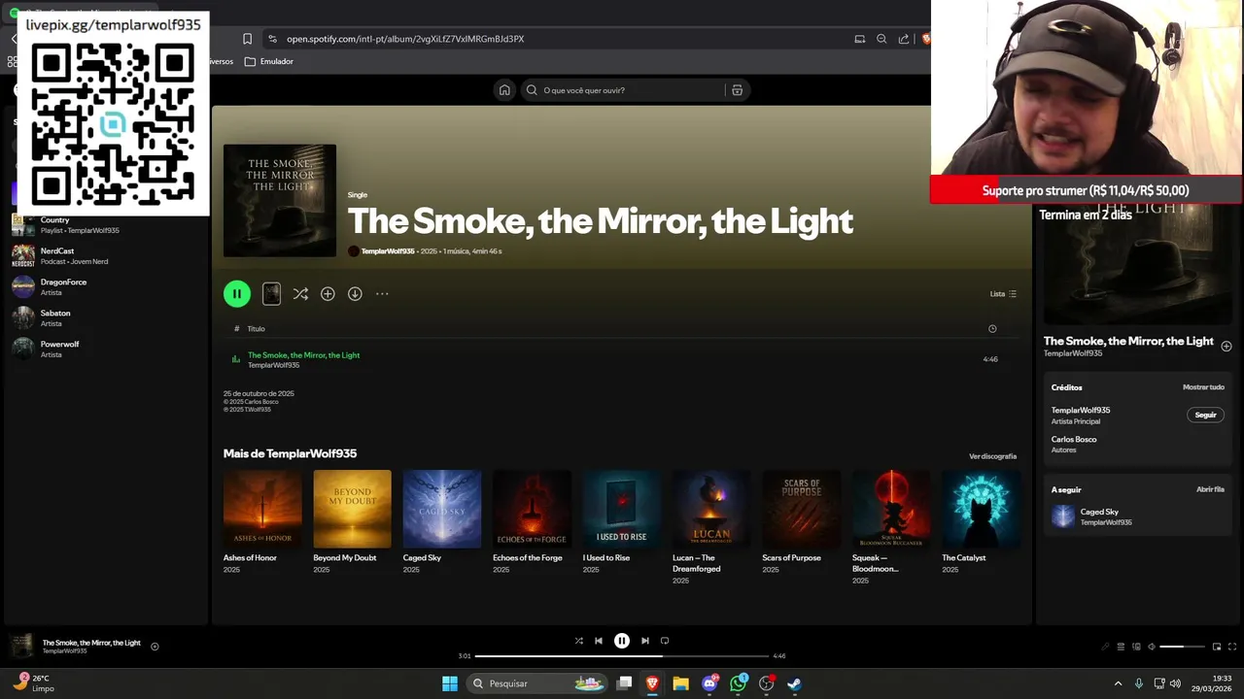This screenshot has height=699, width=1244.
Task: Add album to library with plus icon
Action: click(x=328, y=293)
